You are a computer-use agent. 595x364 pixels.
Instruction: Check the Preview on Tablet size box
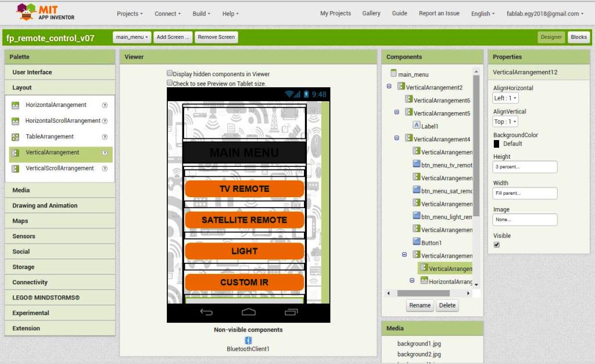[170, 83]
